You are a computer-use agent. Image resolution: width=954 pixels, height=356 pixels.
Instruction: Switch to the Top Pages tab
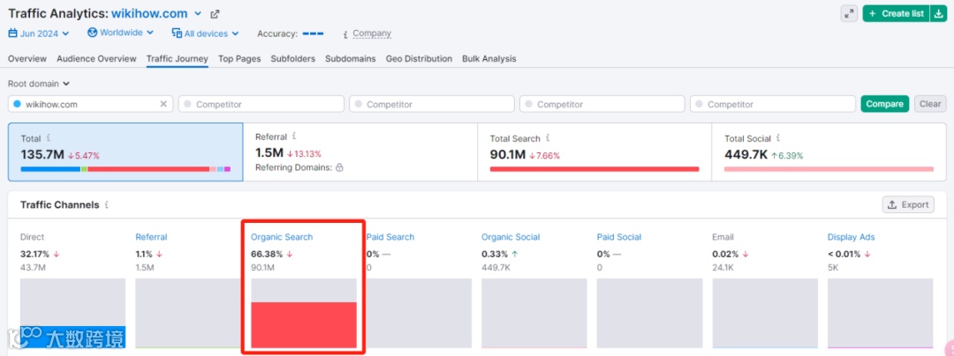[239, 59]
